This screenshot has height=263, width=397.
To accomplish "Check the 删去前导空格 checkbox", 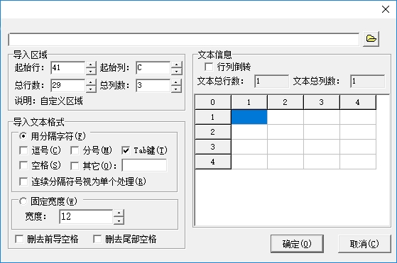I will coord(19,239).
